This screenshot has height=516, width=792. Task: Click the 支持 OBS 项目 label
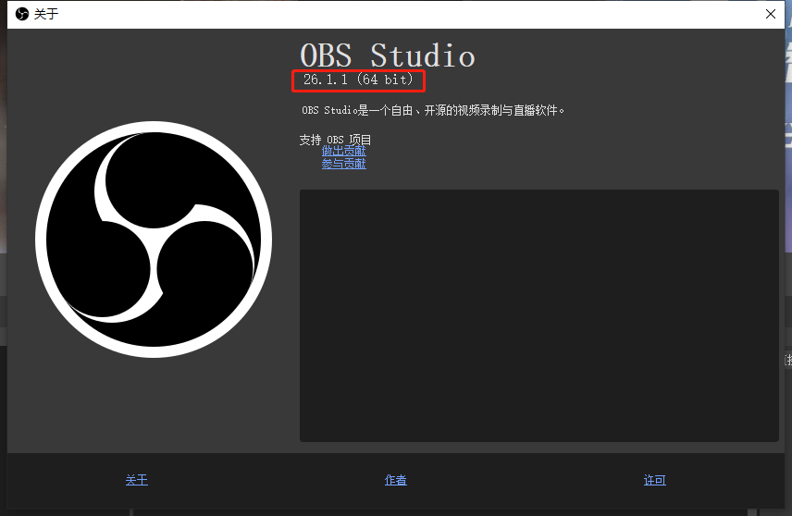coord(335,140)
